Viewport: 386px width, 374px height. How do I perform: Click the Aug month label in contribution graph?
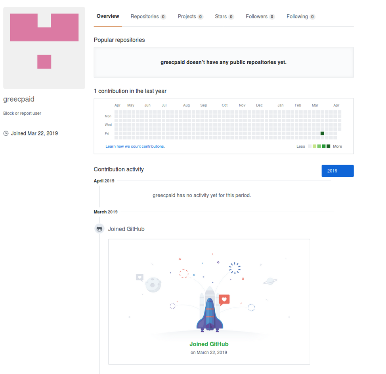click(x=186, y=105)
